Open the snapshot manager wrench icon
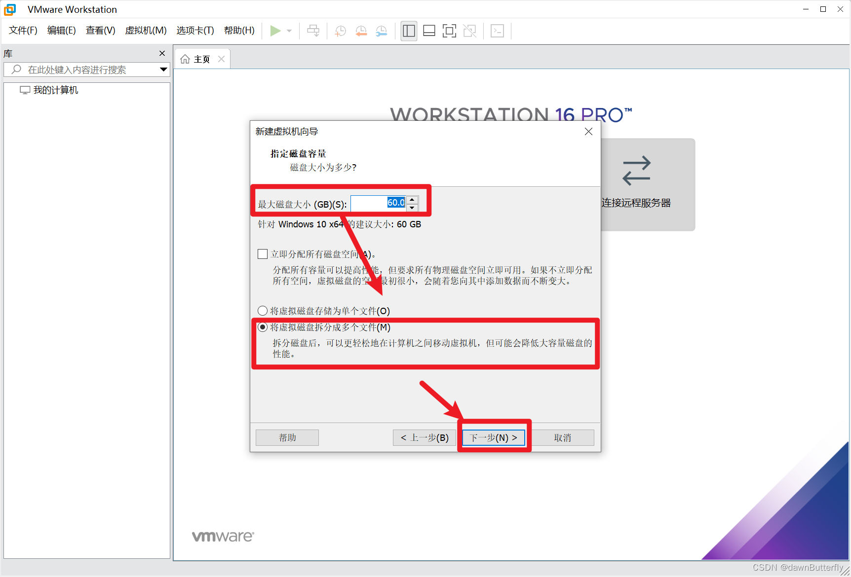Viewport: 851px width, 577px height. (x=382, y=31)
